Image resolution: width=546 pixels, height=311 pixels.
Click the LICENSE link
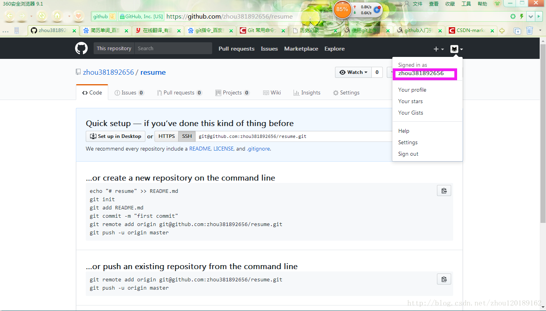click(x=224, y=149)
